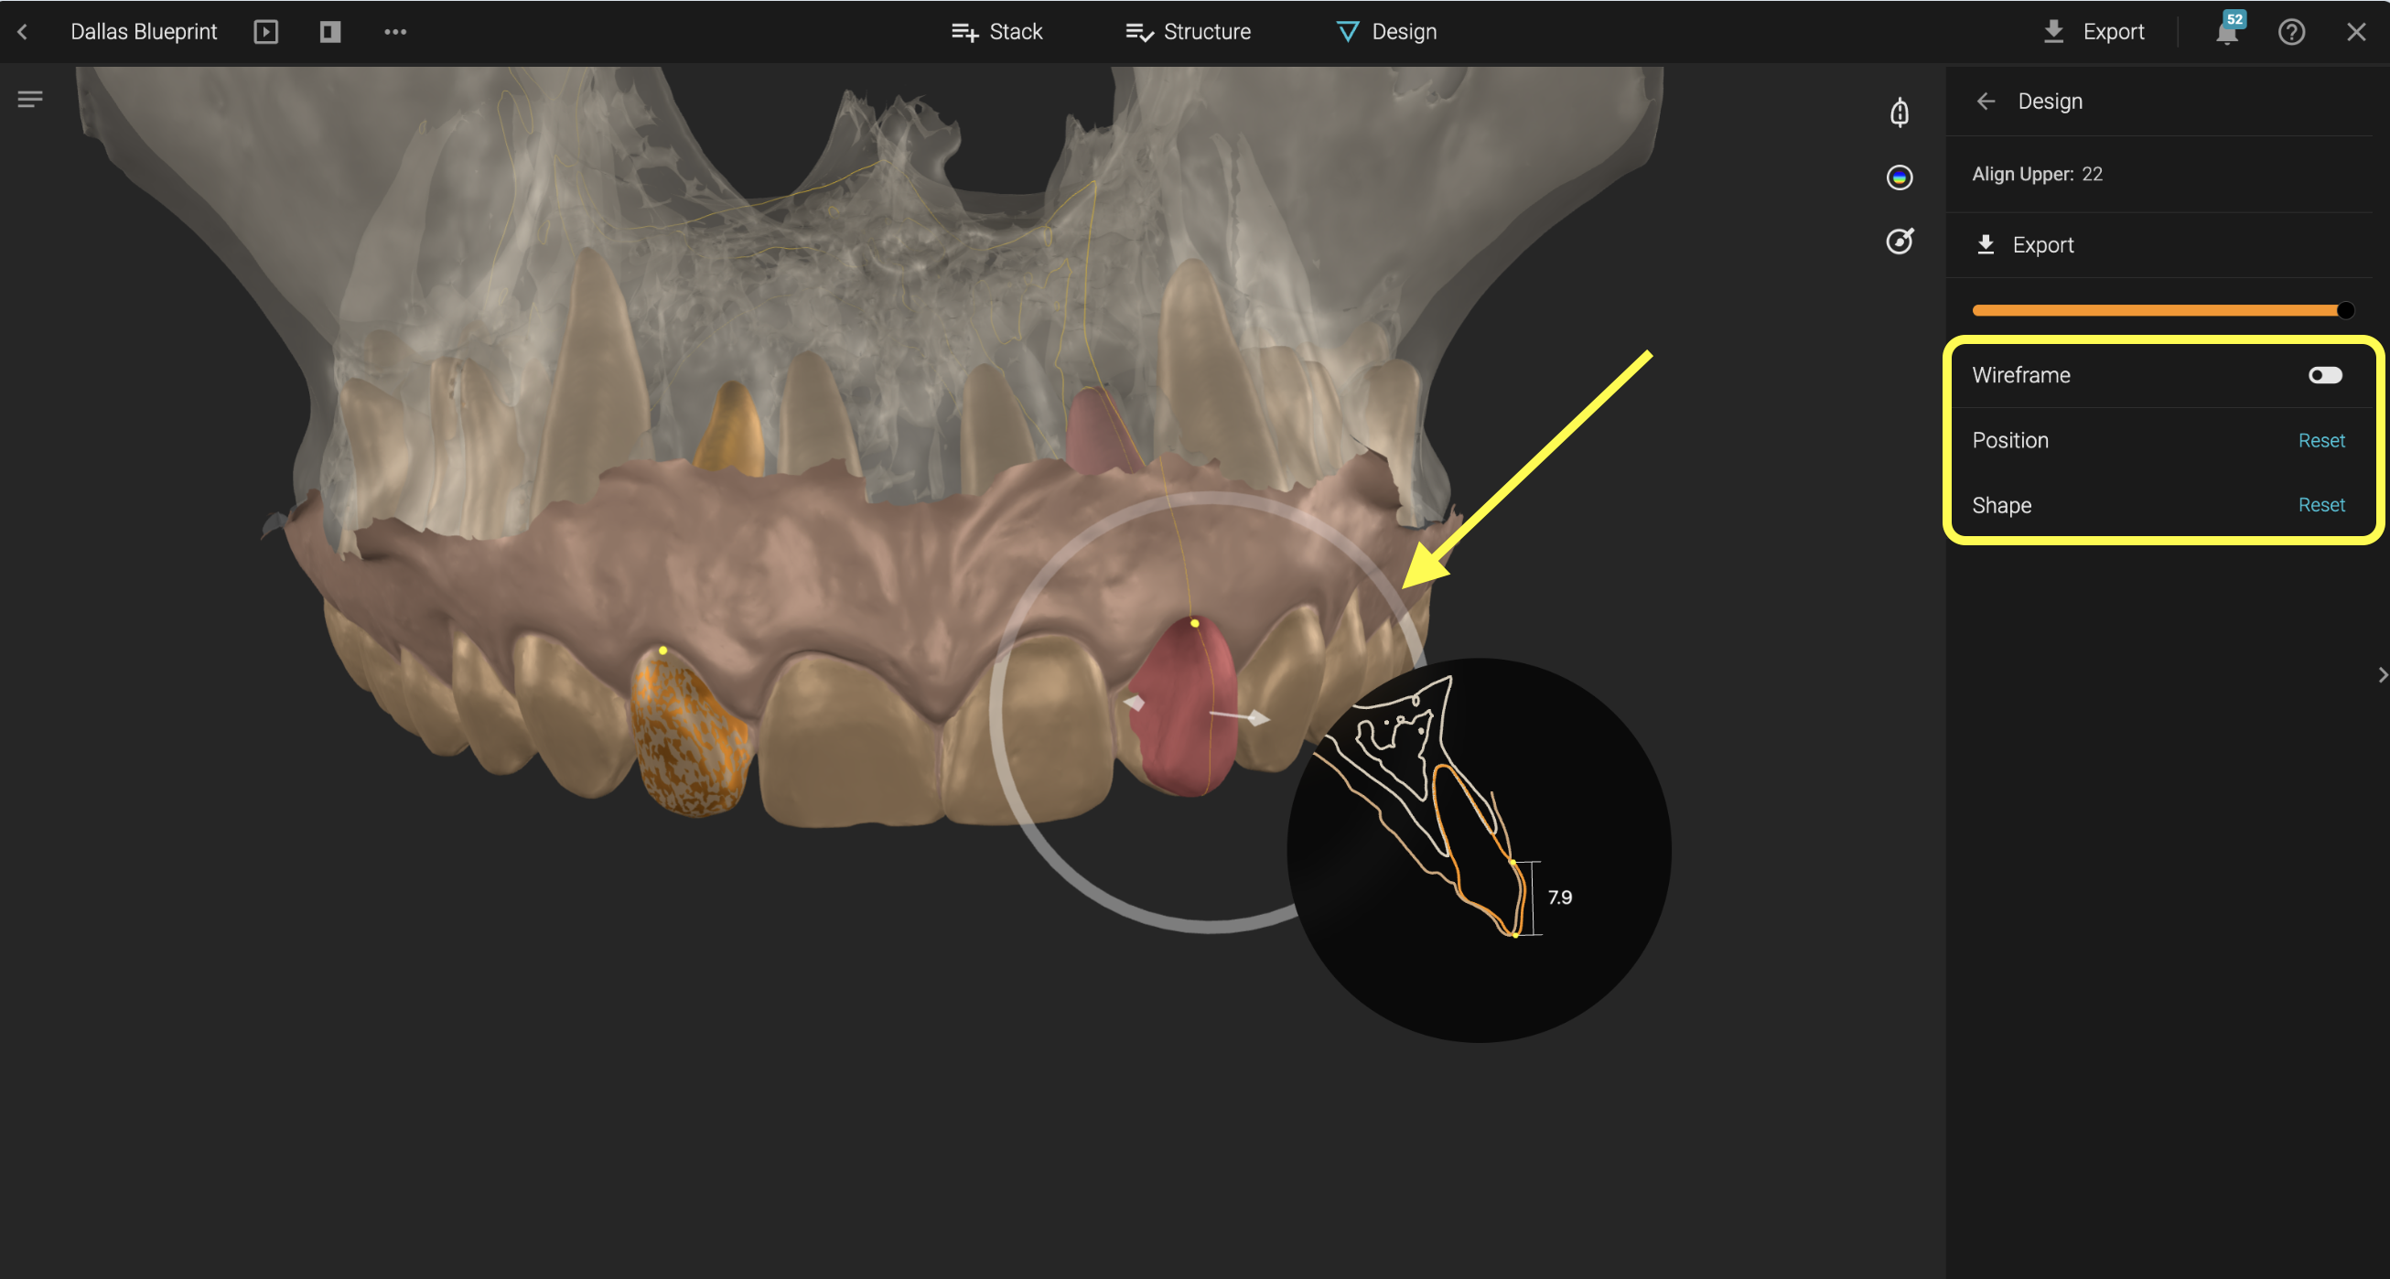Click the orange opacity slider handle

pyautogui.click(x=2344, y=310)
